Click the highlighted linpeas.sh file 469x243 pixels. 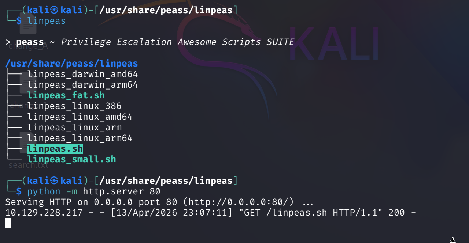55,149
